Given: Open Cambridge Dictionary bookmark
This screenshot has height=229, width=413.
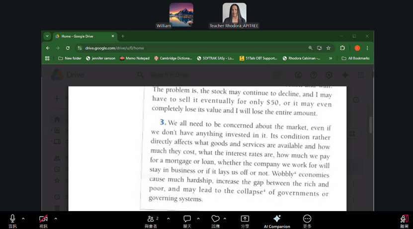Looking at the screenshot, I should (x=173, y=58).
